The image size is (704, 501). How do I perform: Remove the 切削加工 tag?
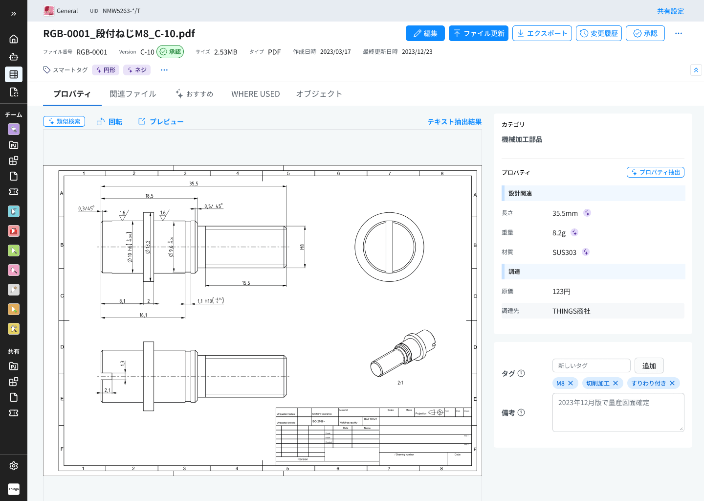coord(616,383)
